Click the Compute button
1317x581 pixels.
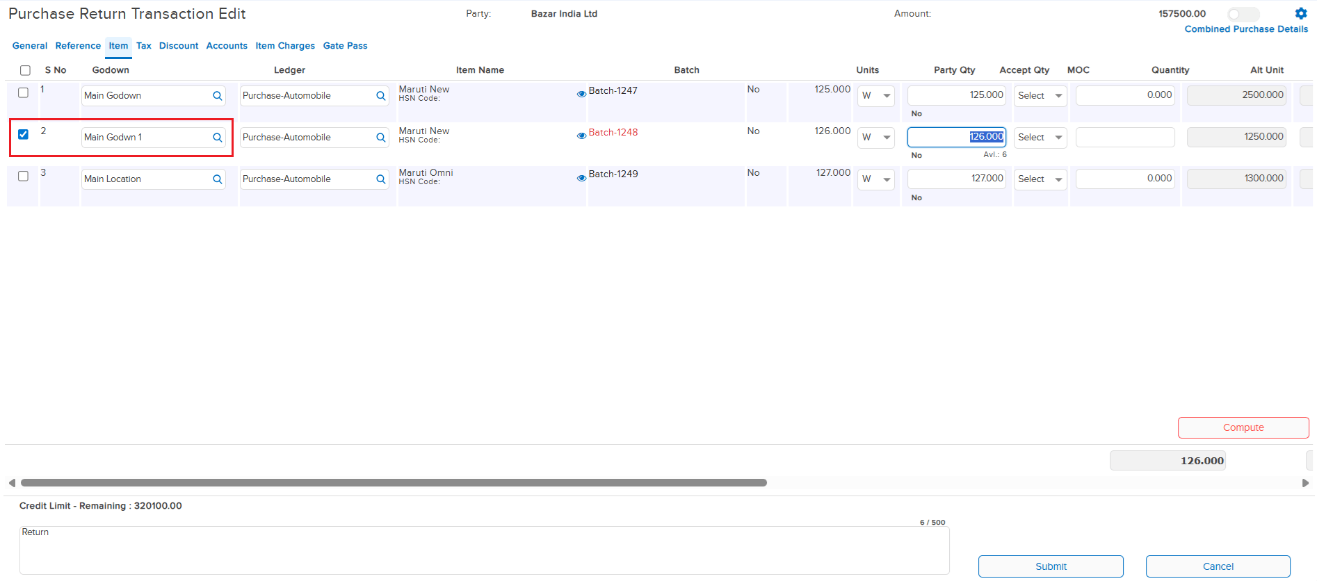(x=1243, y=427)
